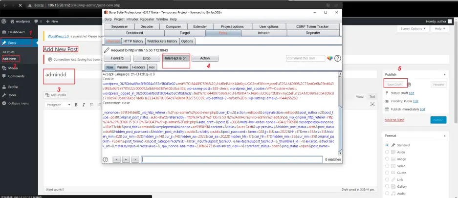The image size is (458, 198).
Task: Edit the post Status link
Action: [x=411, y=93]
